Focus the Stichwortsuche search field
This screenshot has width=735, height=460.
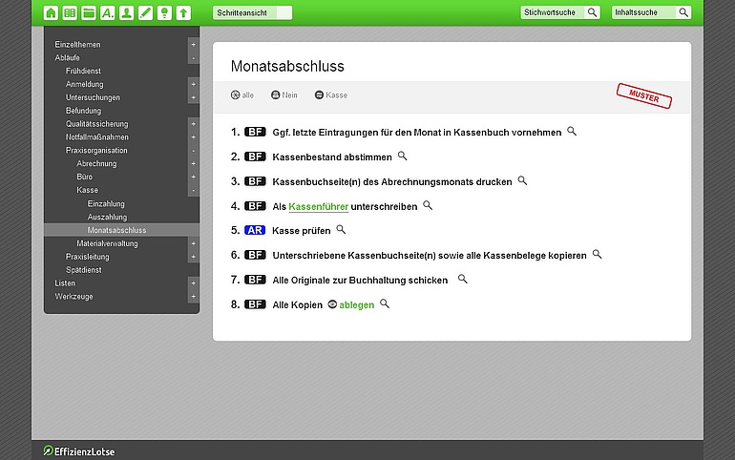552,12
